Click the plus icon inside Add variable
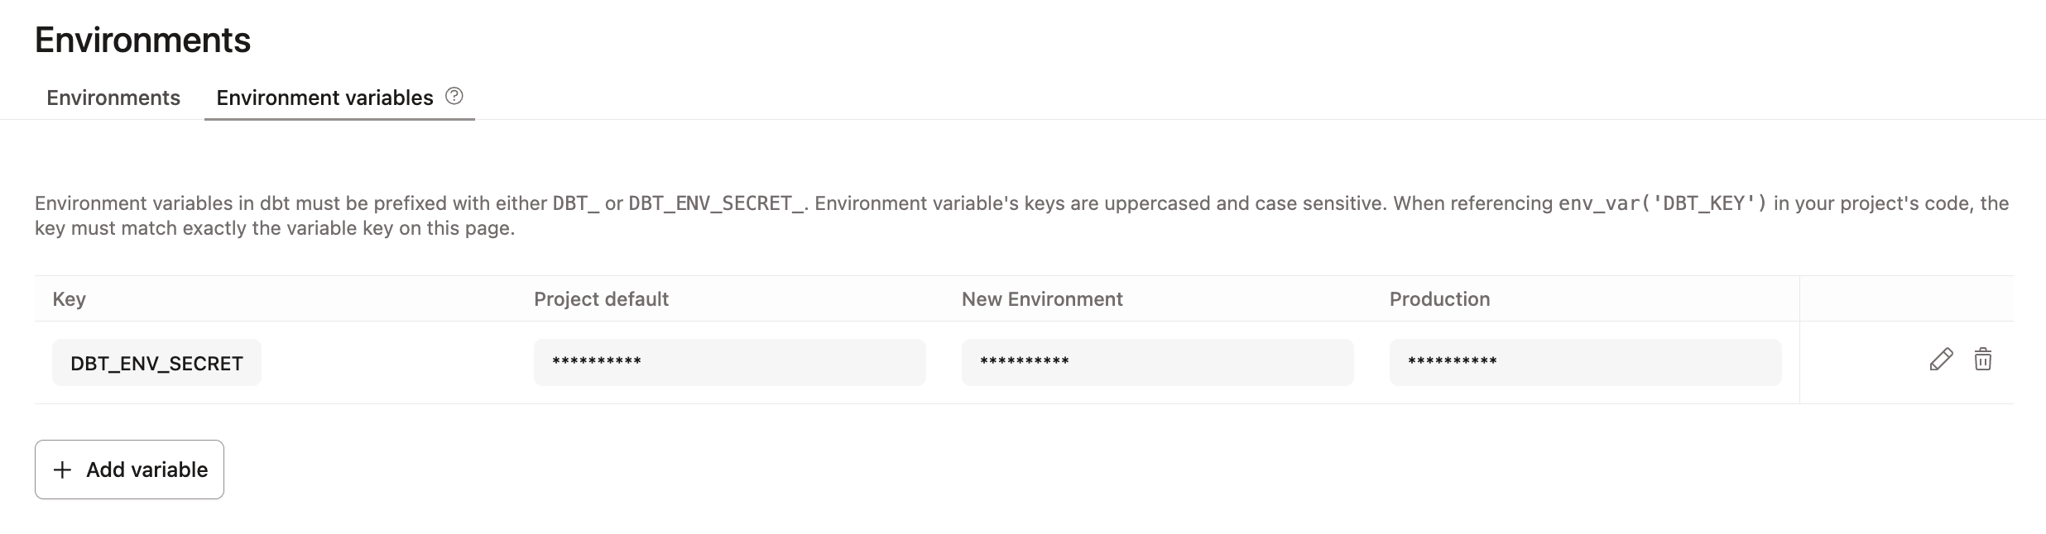 pos(60,470)
